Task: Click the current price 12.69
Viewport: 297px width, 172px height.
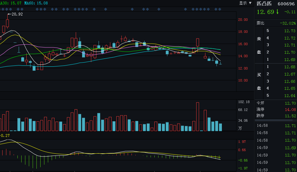Action: tap(265, 12)
